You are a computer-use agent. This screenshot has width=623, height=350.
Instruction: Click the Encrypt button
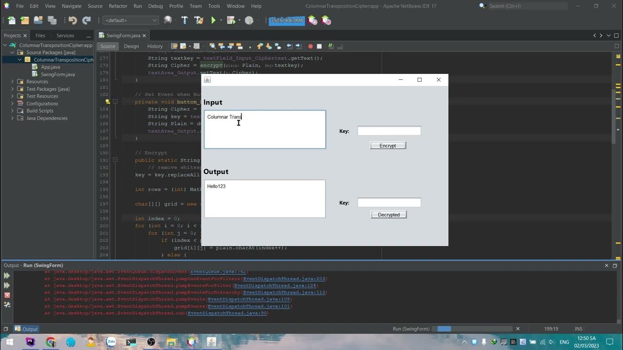[388, 145]
